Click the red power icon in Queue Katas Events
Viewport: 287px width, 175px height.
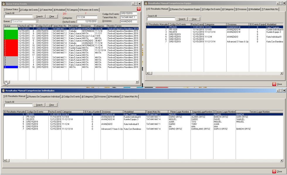tap(139, 9)
